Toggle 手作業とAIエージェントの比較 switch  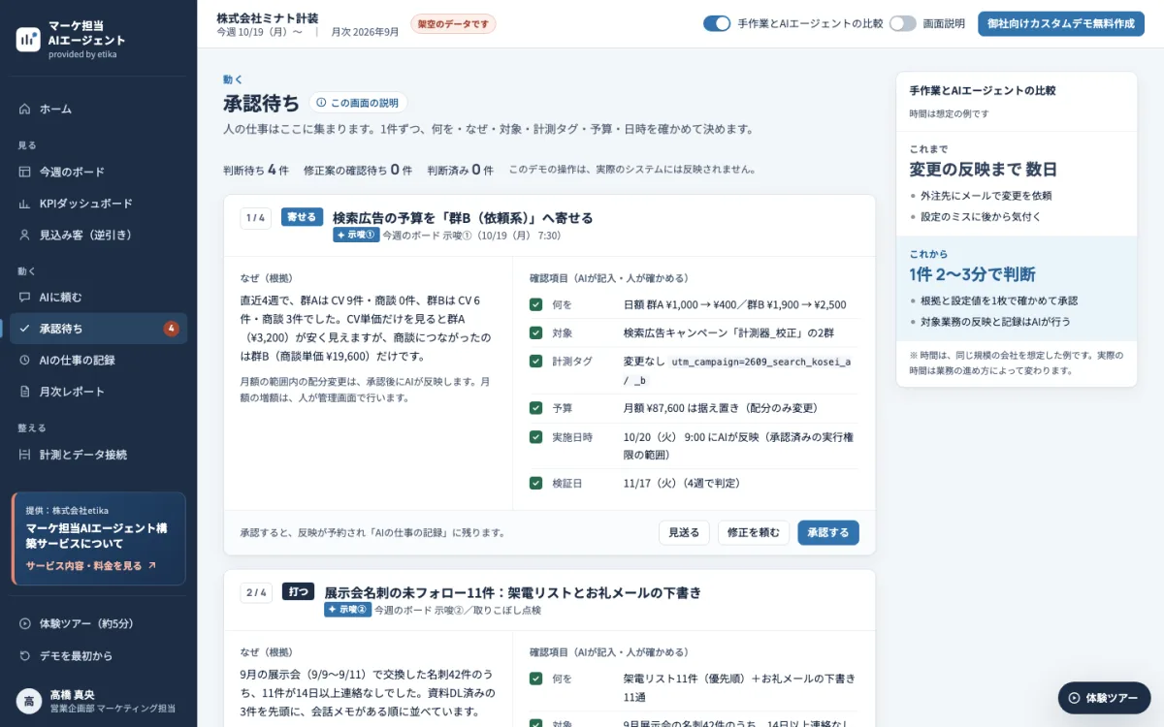tap(717, 23)
